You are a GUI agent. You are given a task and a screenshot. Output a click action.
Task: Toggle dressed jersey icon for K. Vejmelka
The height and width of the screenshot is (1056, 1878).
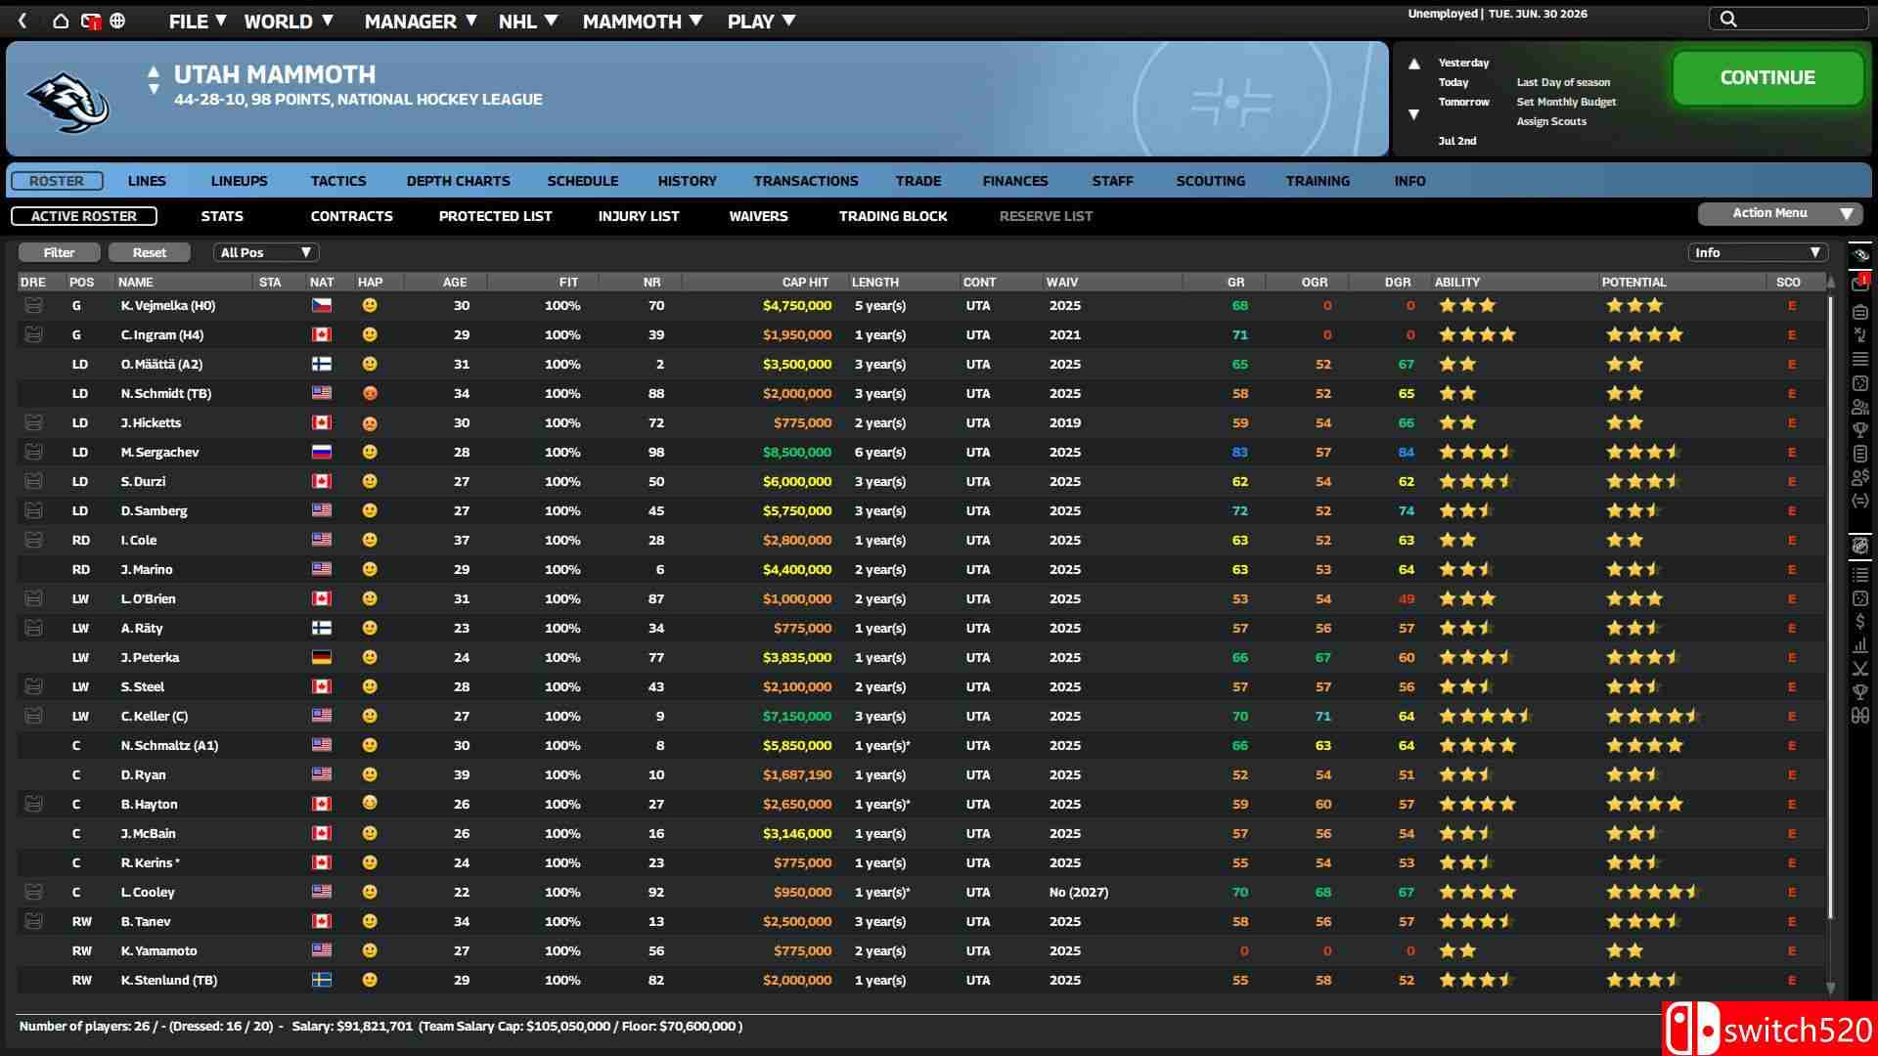(33, 306)
